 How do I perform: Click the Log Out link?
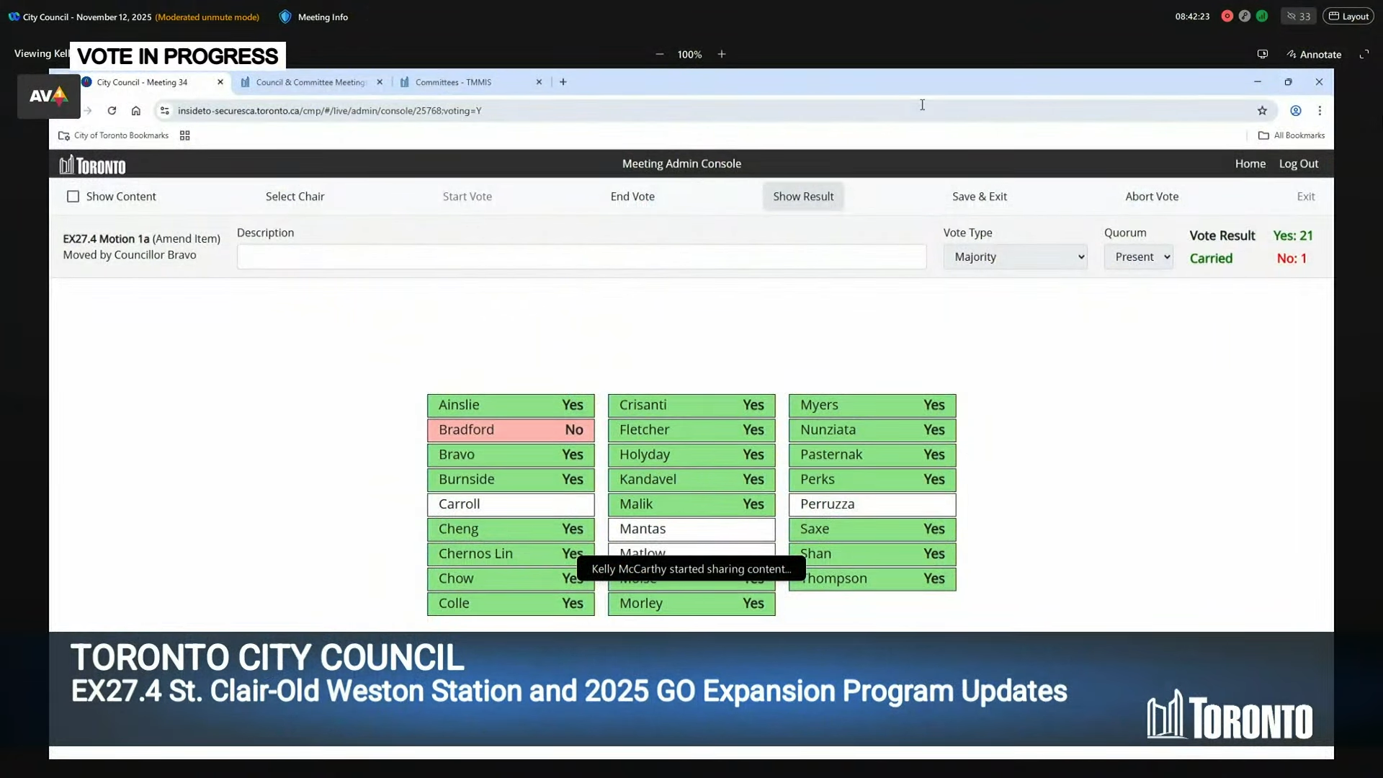tap(1298, 164)
